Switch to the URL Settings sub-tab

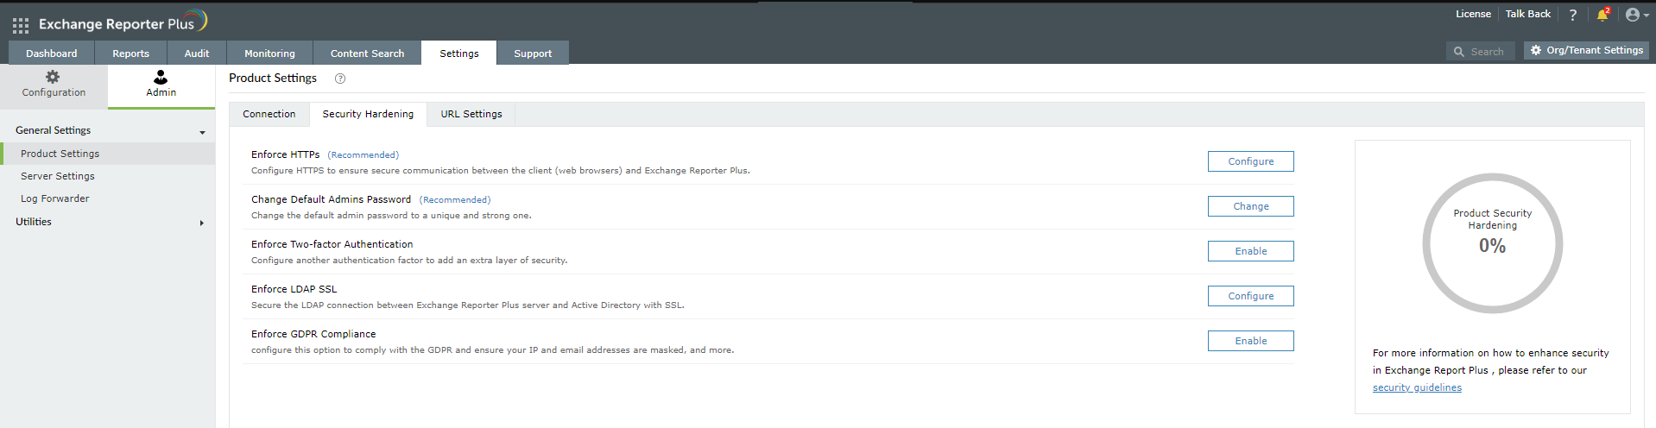pyautogui.click(x=471, y=114)
